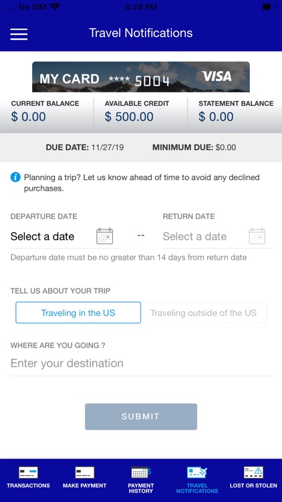The image size is (282, 502).
Task: Tap the Statement Balance amount
Action: [x=216, y=117]
